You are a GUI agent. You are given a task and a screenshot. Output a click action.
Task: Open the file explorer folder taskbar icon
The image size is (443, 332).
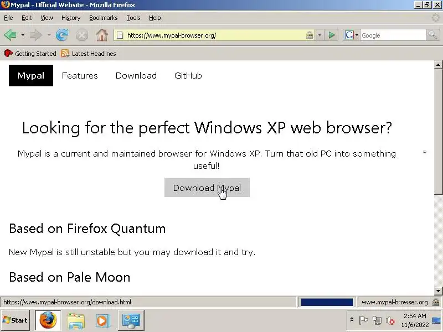76,320
